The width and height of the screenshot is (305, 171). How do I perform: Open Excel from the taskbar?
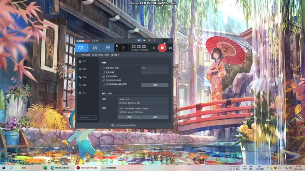tap(45, 168)
